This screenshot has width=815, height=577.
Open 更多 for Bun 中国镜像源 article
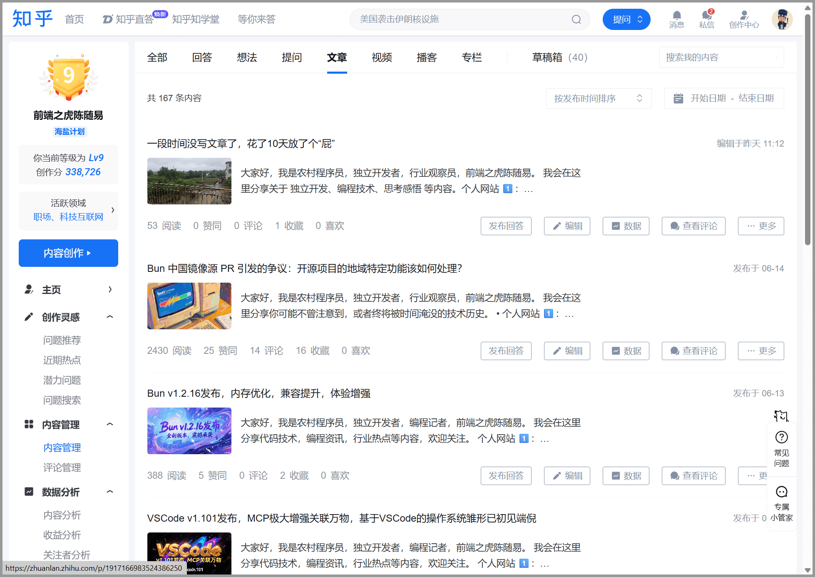(x=761, y=351)
